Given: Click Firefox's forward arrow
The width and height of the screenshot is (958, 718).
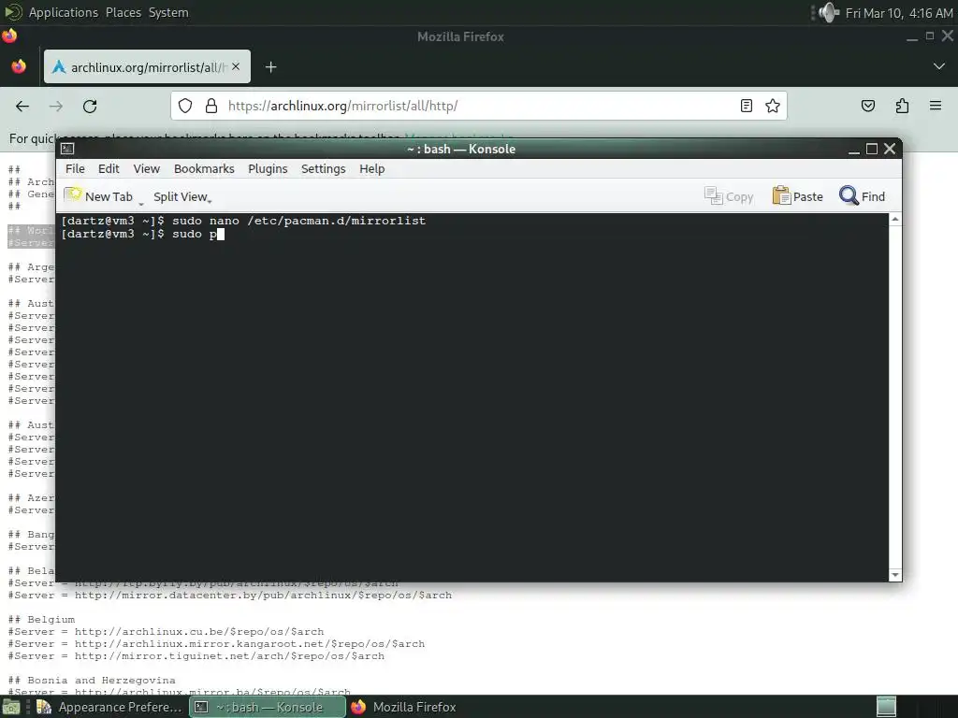Looking at the screenshot, I should 56,107.
